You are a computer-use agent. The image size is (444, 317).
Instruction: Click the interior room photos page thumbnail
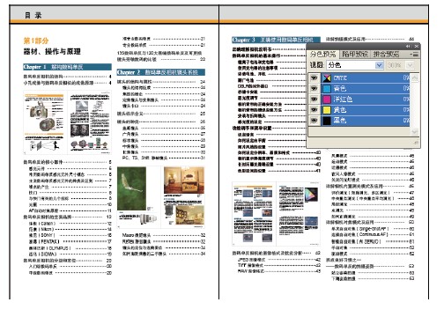point(183,197)
